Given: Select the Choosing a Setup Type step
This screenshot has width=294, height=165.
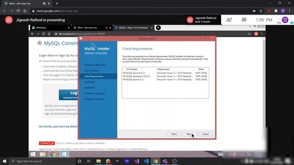Looking at the screenshot, I should (95, 65).
